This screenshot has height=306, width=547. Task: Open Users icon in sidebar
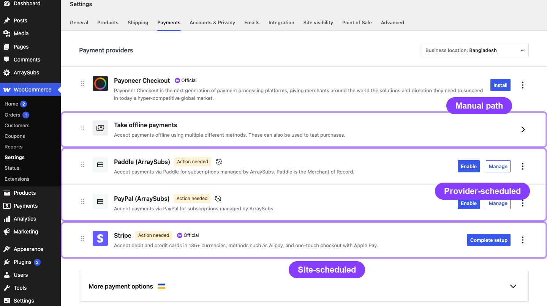tap(6, 275)
